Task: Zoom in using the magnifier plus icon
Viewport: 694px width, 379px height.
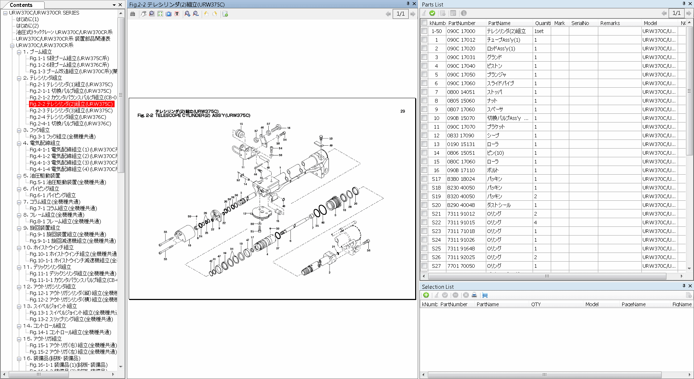Action: point(187,14)
